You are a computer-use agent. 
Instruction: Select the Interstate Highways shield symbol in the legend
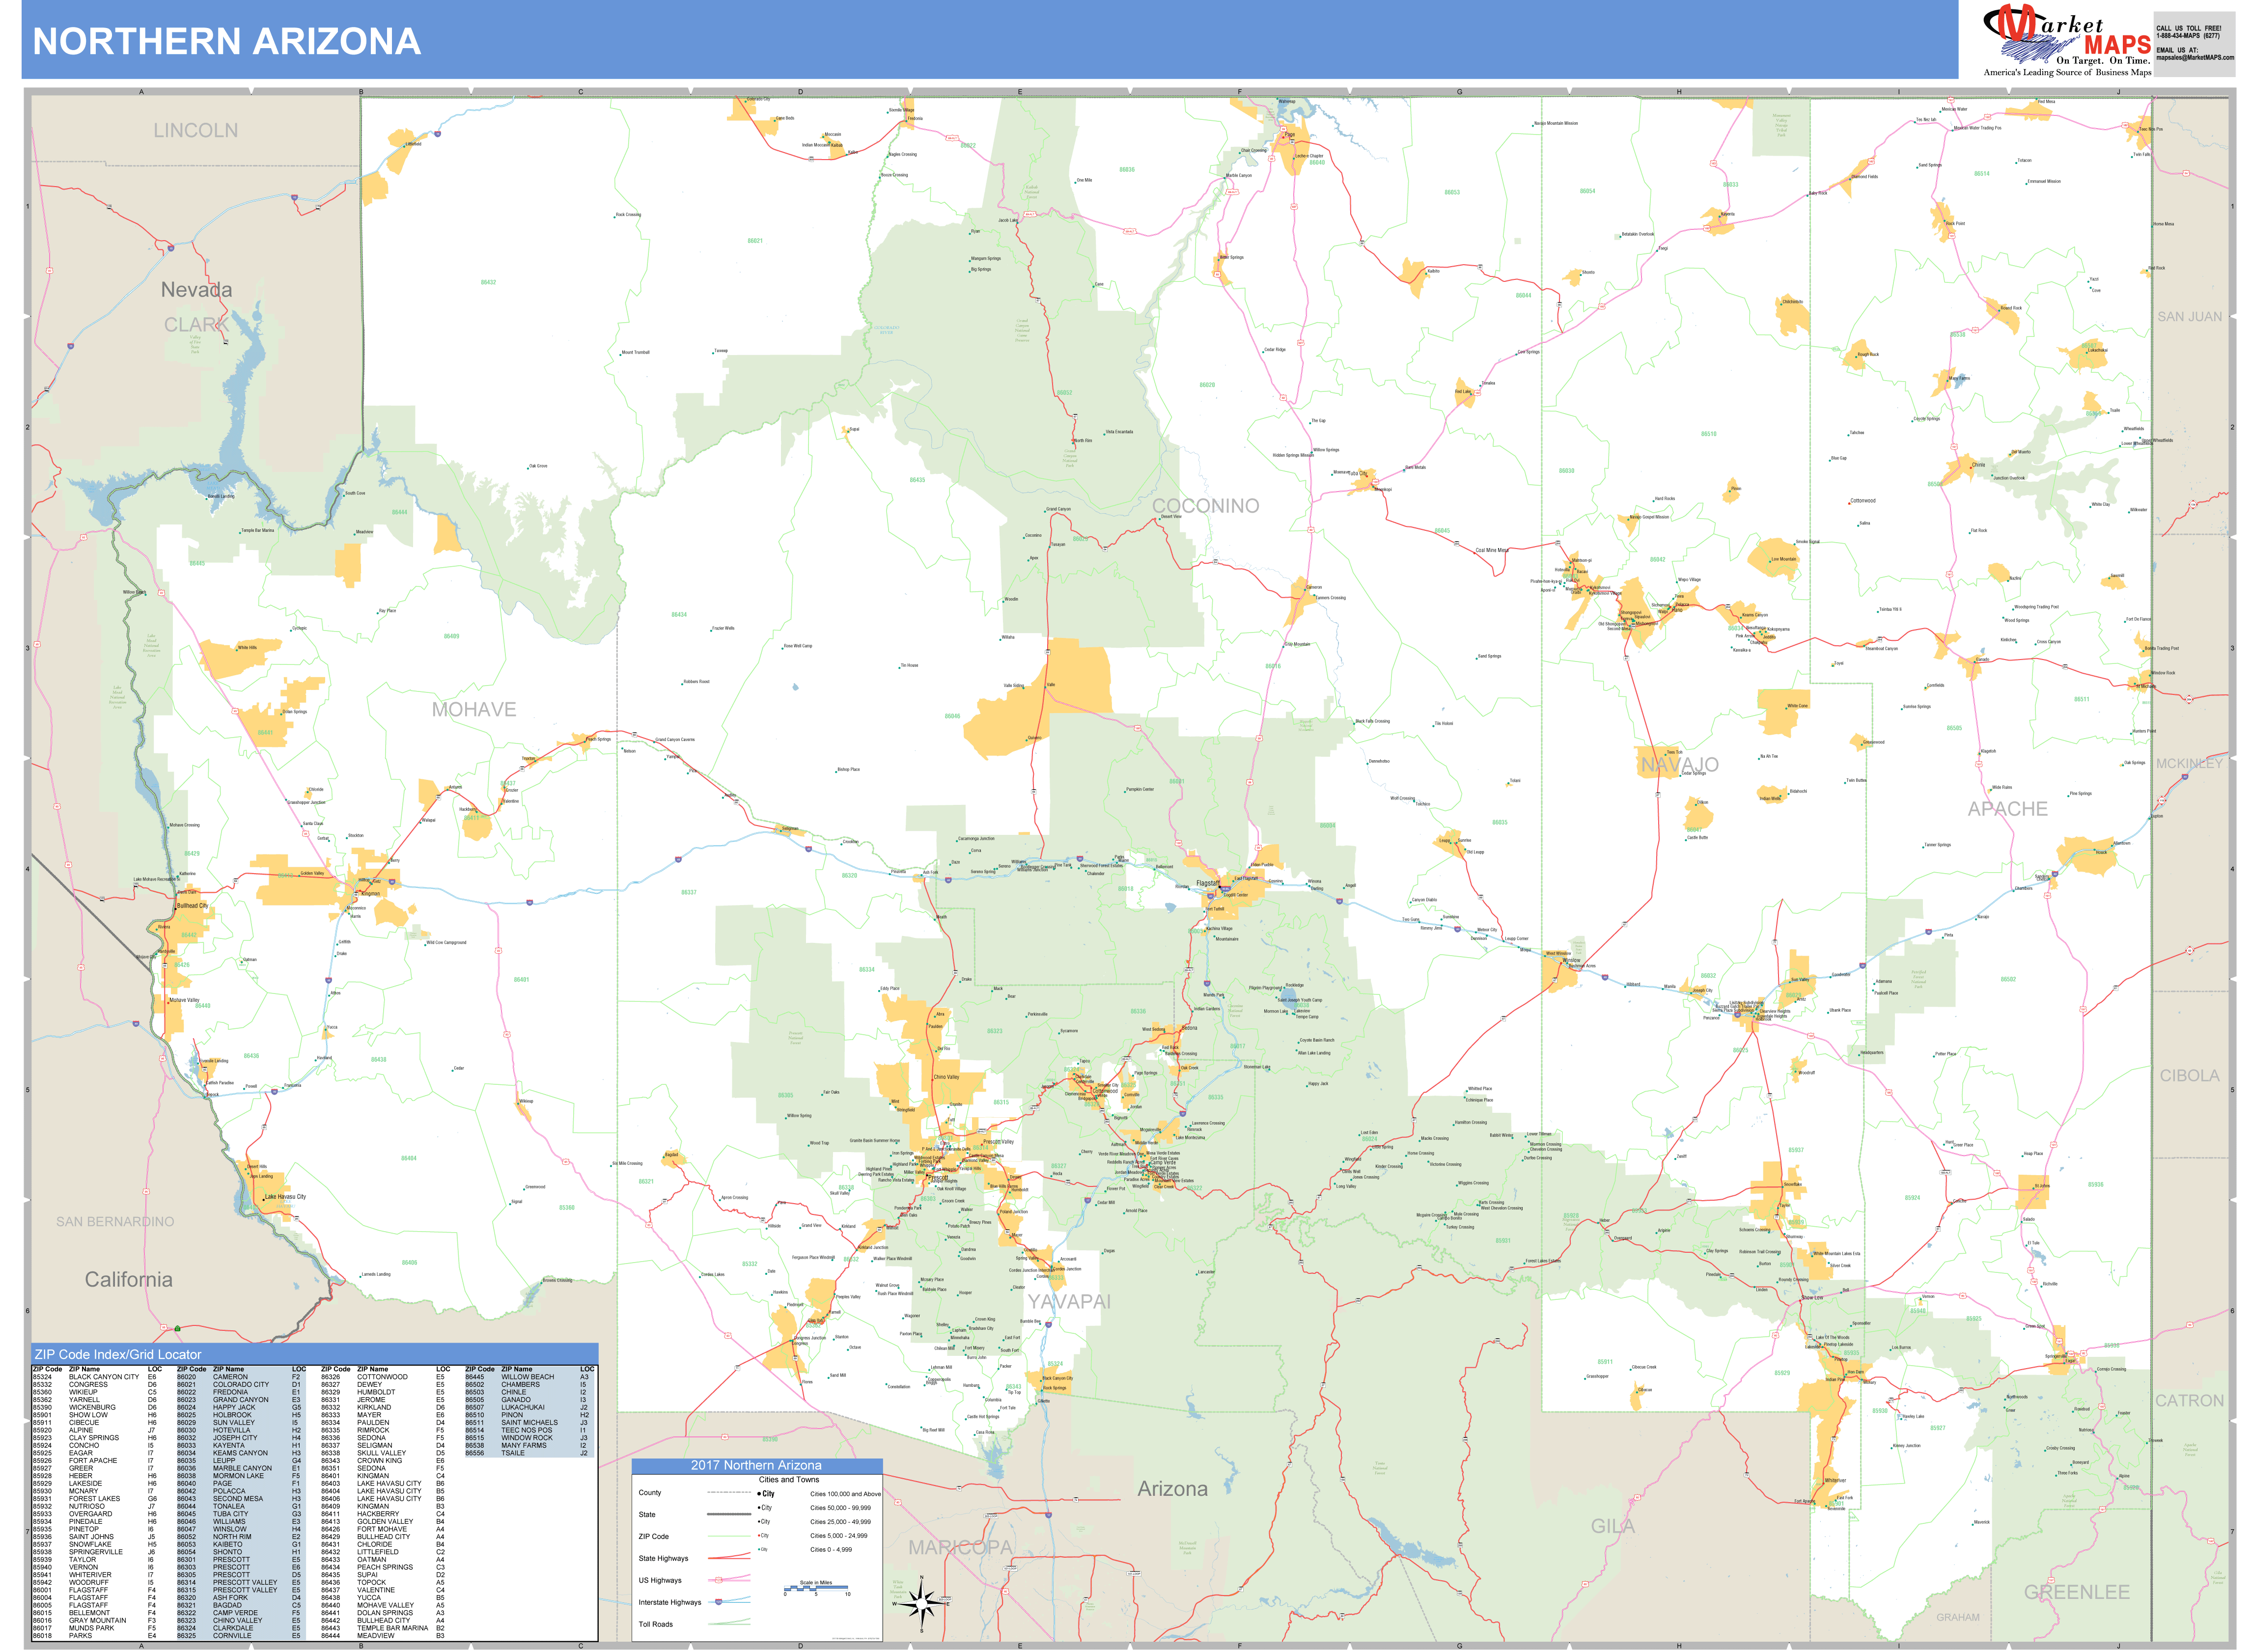point(719,1602)
